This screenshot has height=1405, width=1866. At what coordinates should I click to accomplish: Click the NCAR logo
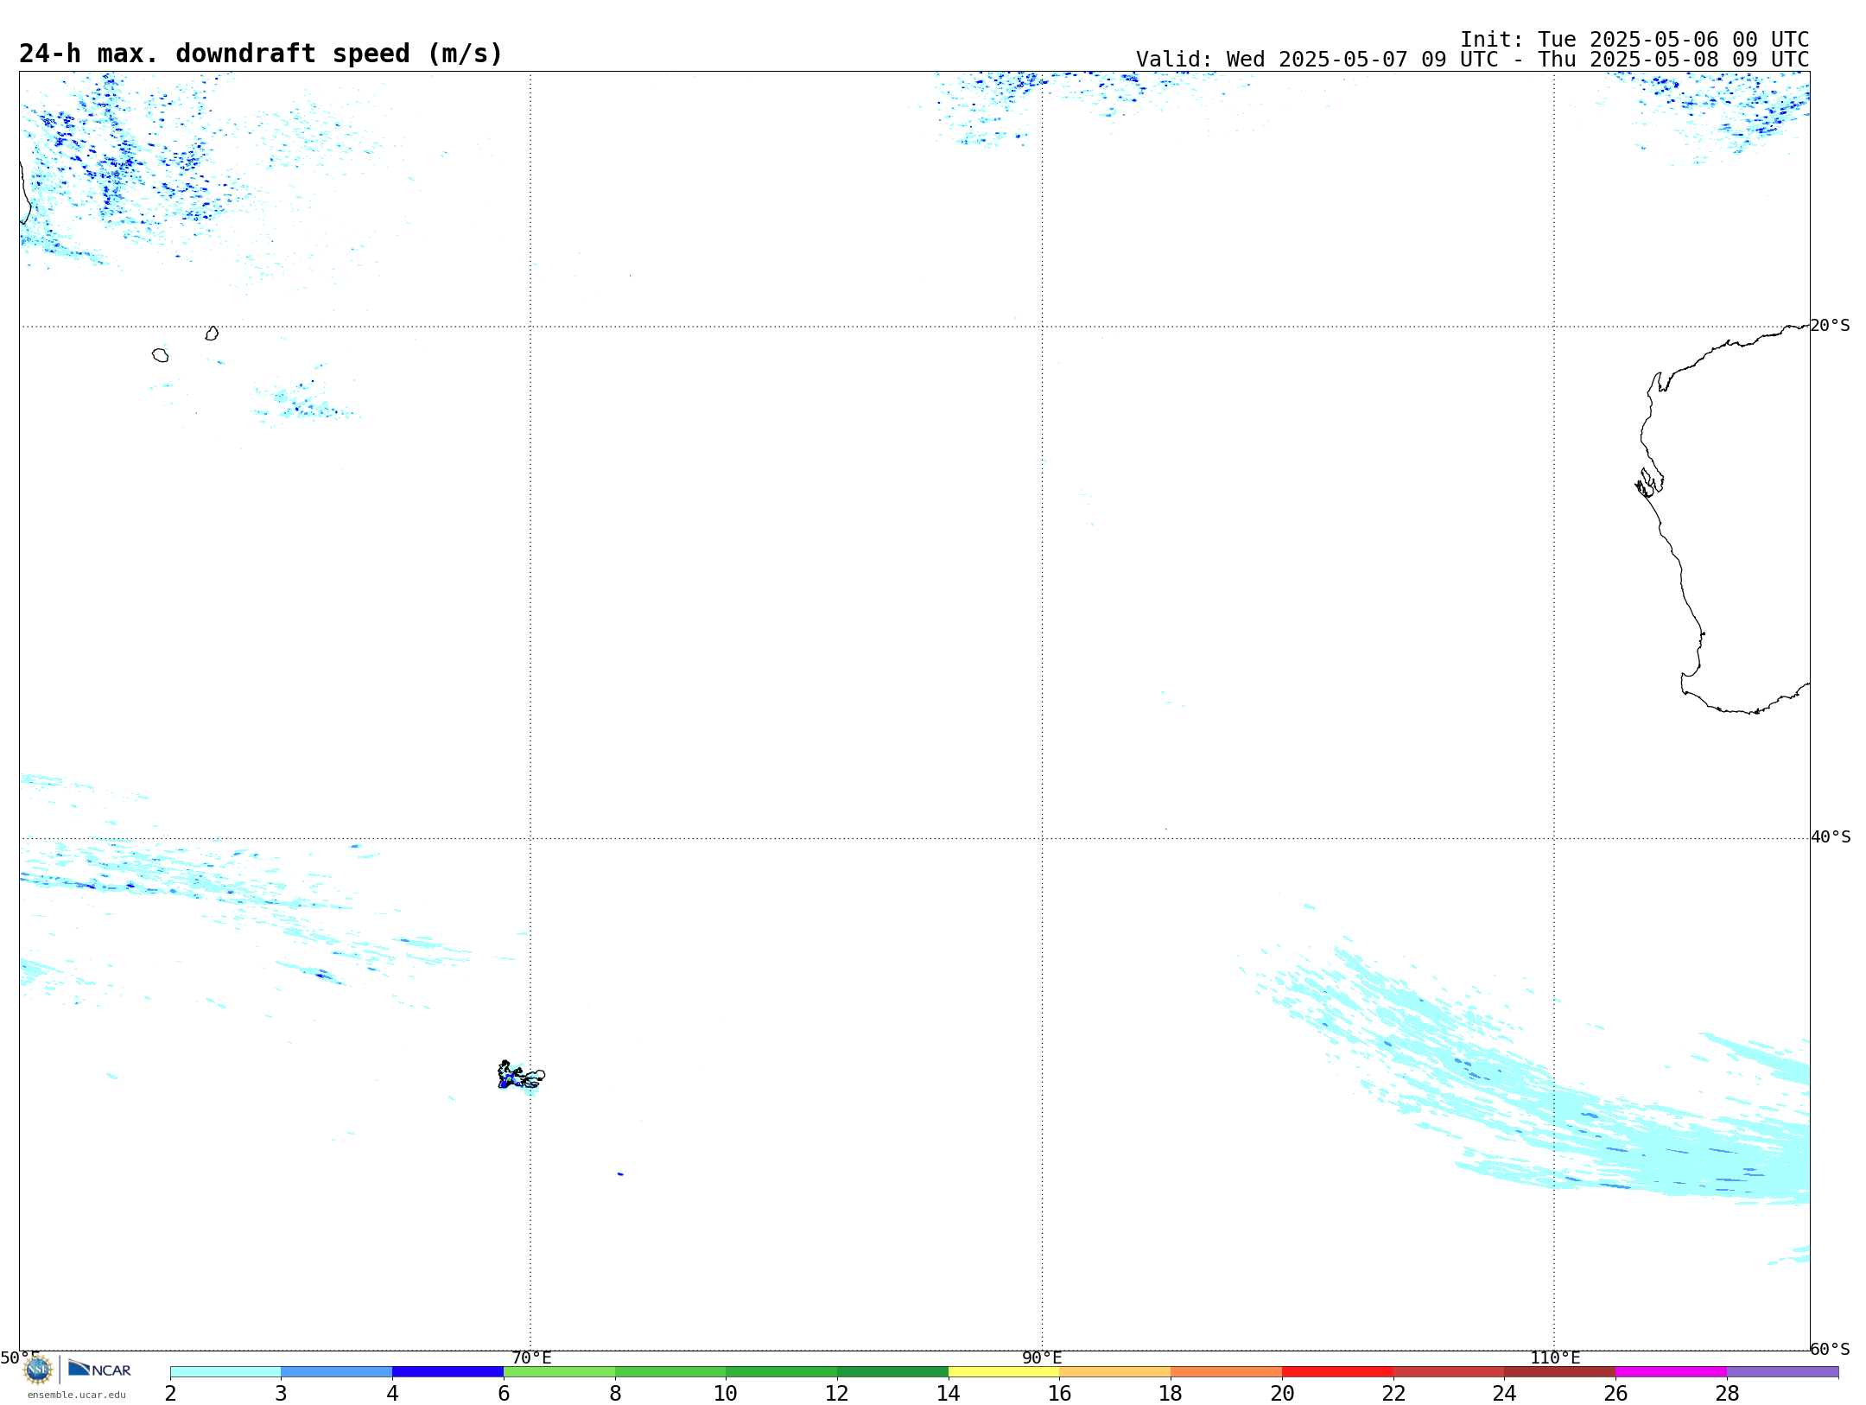[99, 1369]
